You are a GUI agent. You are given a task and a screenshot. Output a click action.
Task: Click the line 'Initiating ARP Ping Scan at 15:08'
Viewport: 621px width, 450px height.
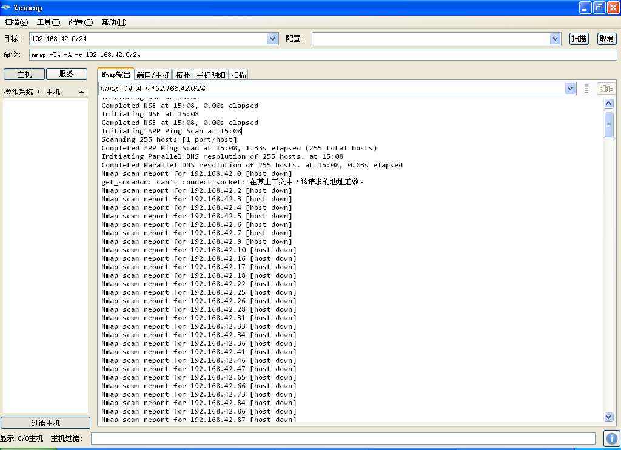coord(171,131)
